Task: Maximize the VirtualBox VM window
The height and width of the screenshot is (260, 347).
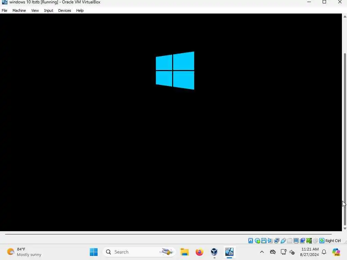Action: [x=324, y=2]
